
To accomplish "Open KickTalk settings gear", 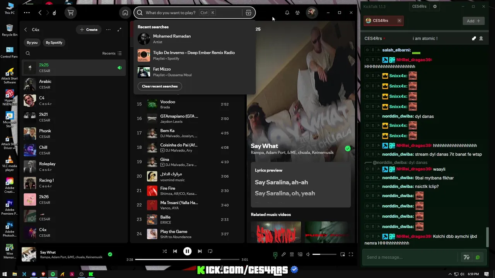I will point(435,7).
